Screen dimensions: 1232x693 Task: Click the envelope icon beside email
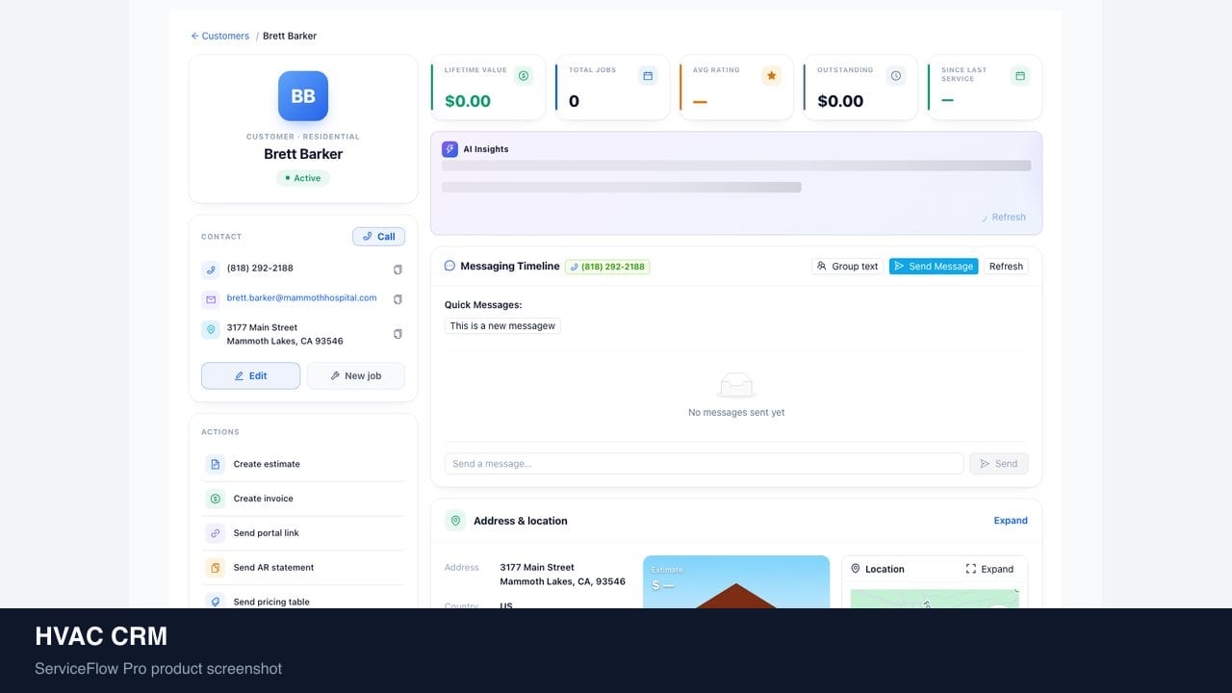210,299
